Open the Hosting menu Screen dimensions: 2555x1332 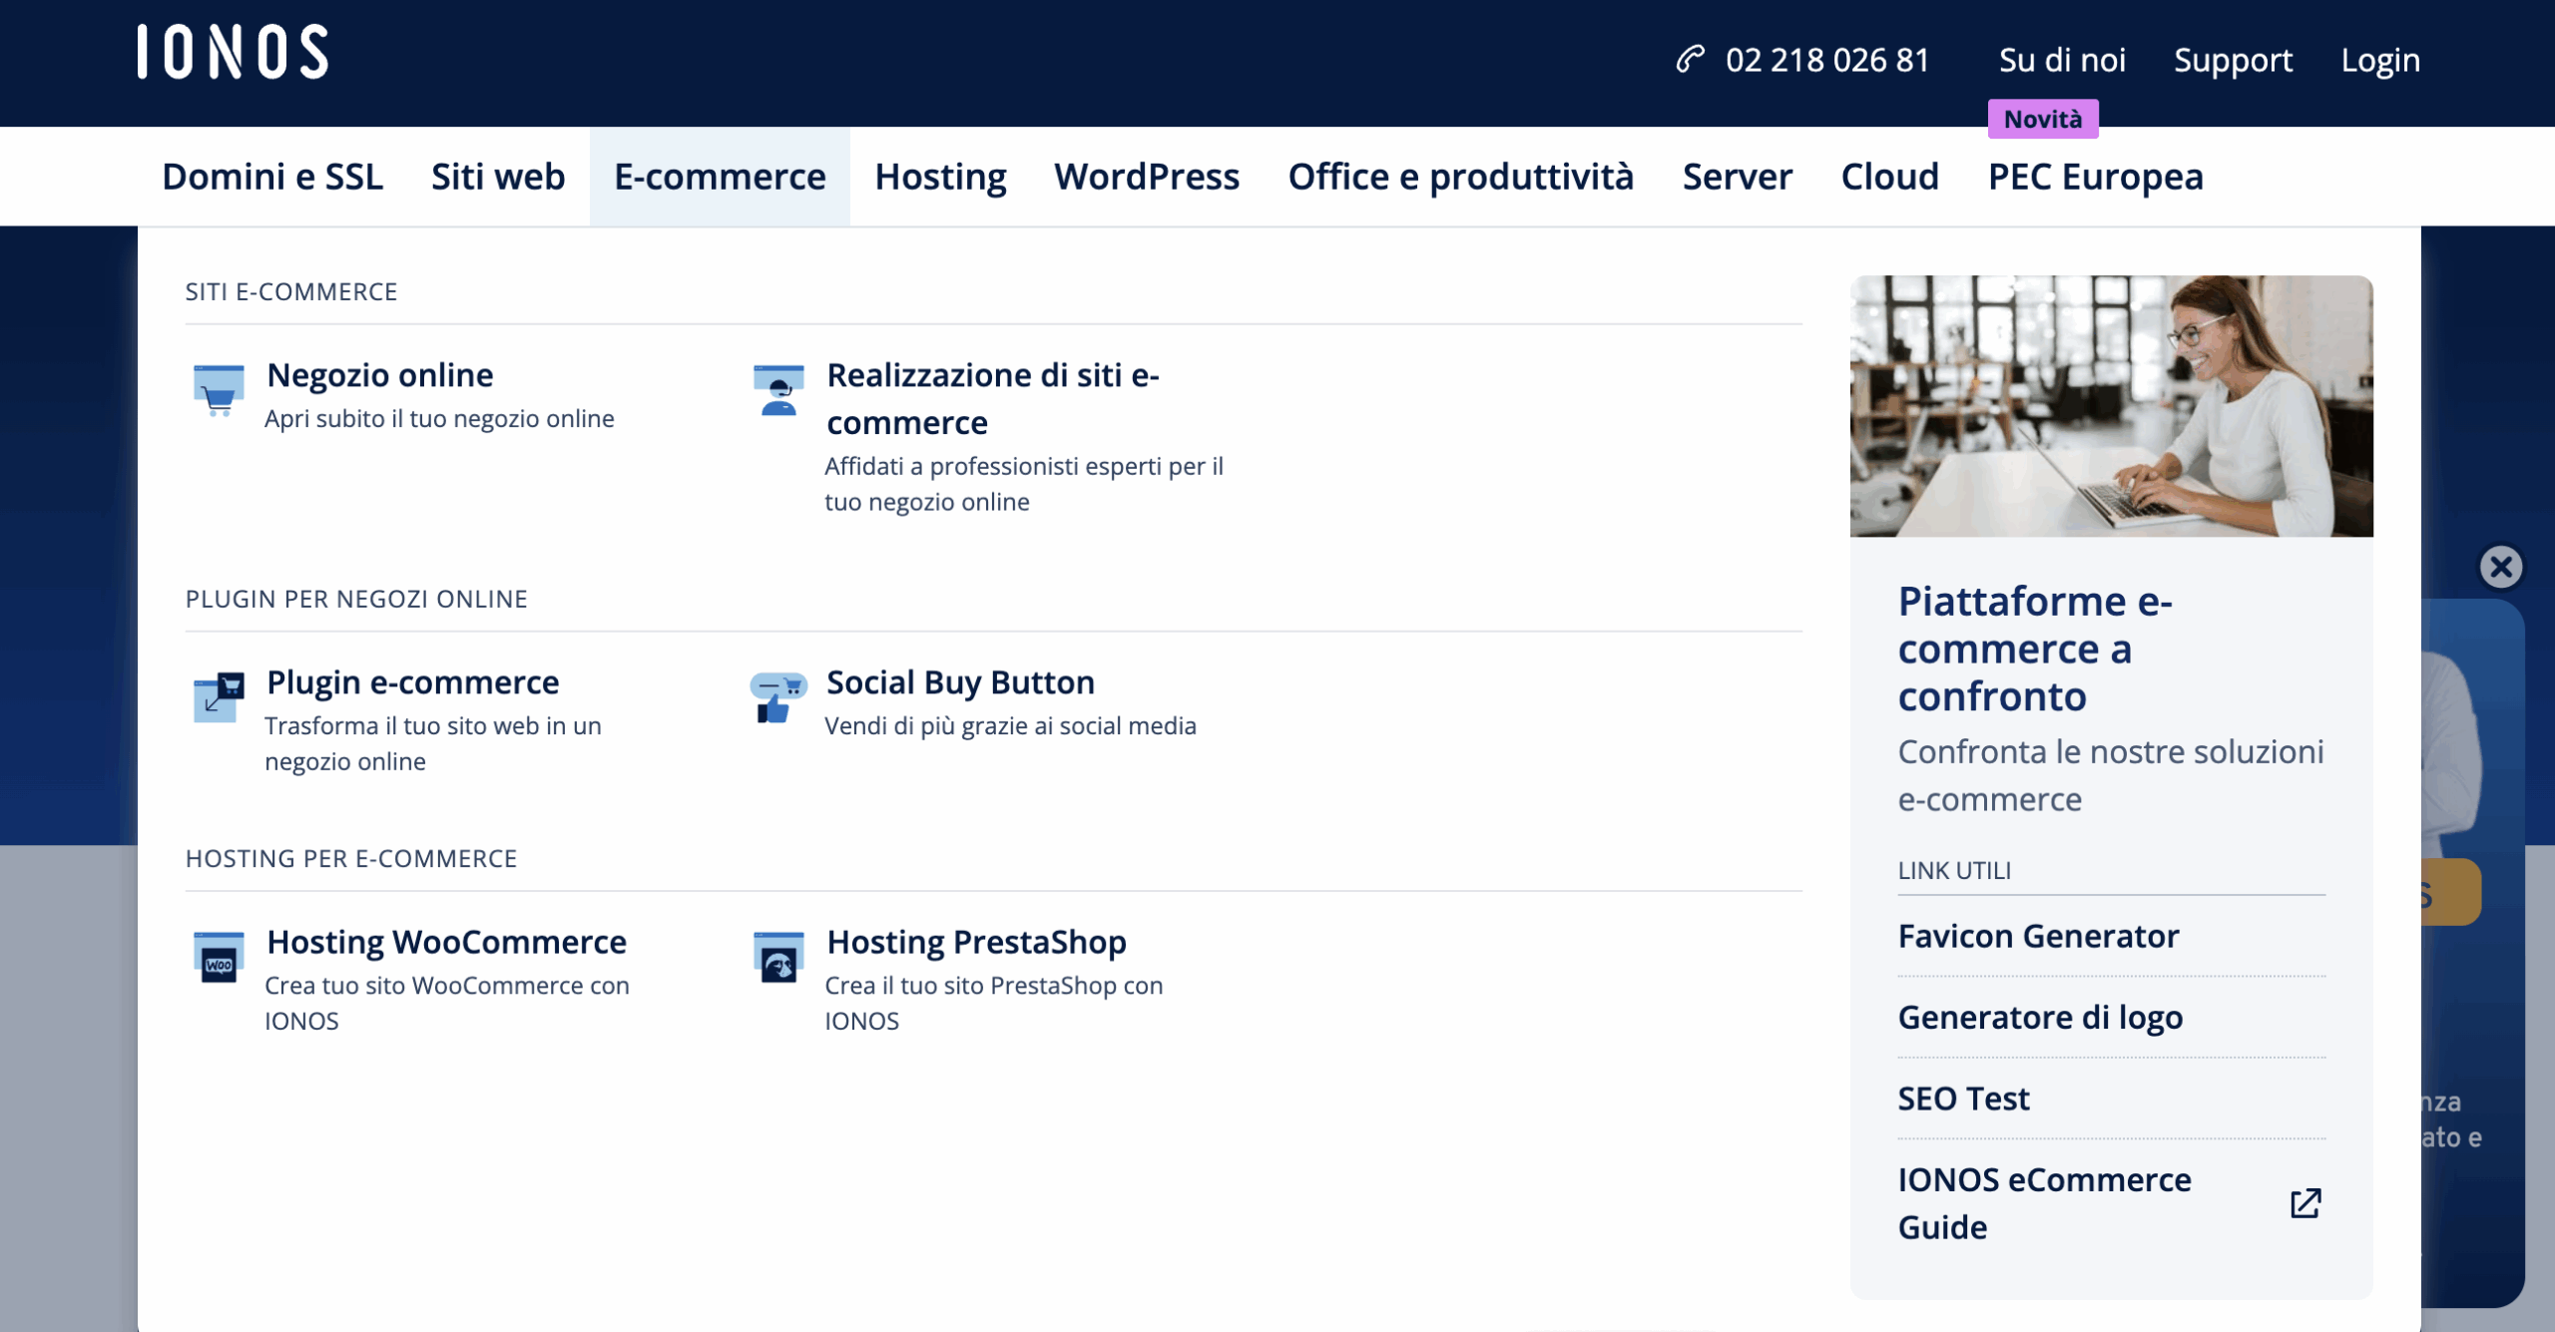[940, 177]
